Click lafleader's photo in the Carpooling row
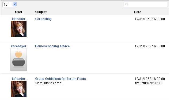170x101 pixels. point(18,29)
